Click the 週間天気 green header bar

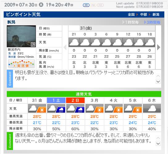[84, 94]
